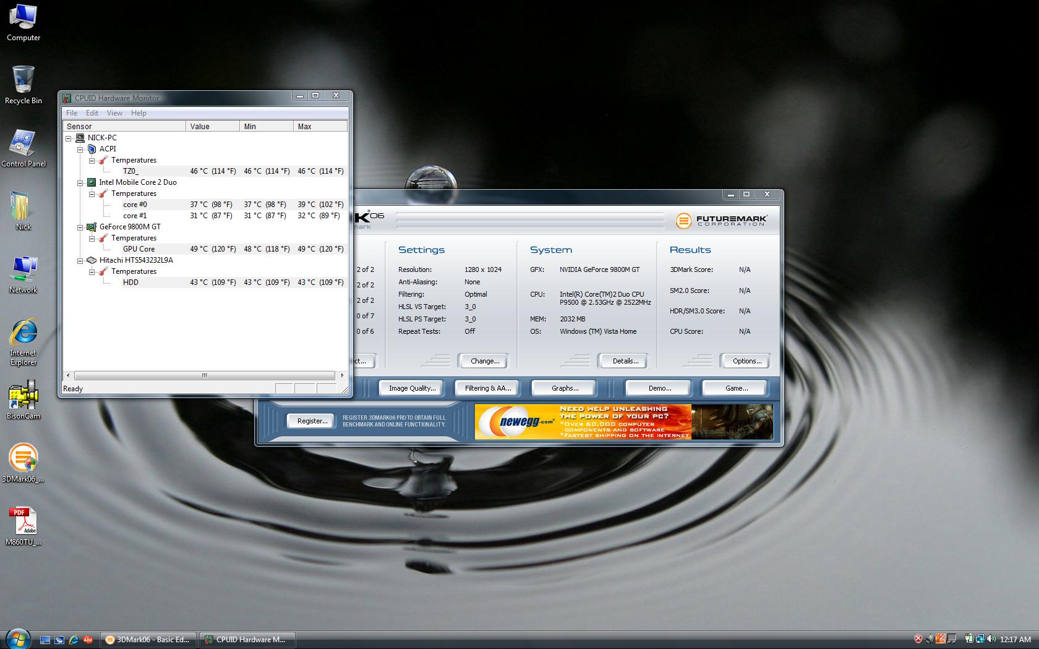
Task: Collapse the ACPI tree node
Action: click(x=80, y=149)
